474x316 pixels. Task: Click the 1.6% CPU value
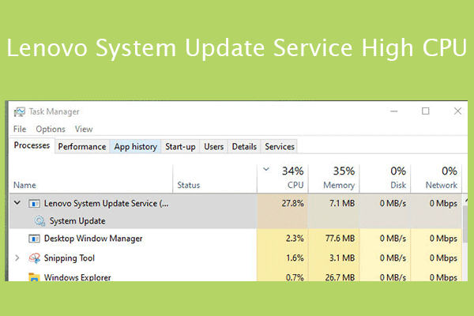[x=295, y=258]
